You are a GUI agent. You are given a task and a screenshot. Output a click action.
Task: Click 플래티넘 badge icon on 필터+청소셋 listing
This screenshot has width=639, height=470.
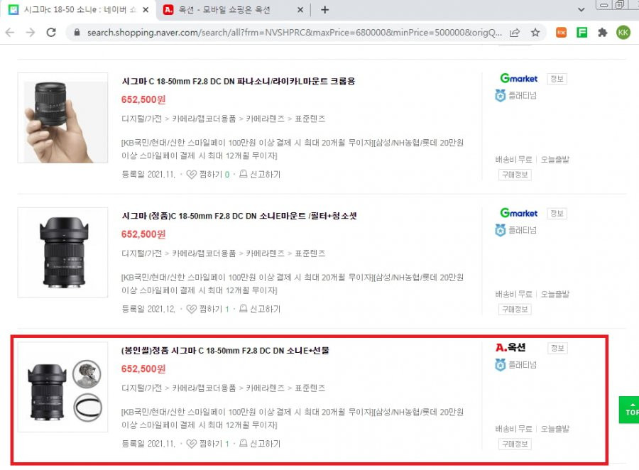[x=500, y=230]
